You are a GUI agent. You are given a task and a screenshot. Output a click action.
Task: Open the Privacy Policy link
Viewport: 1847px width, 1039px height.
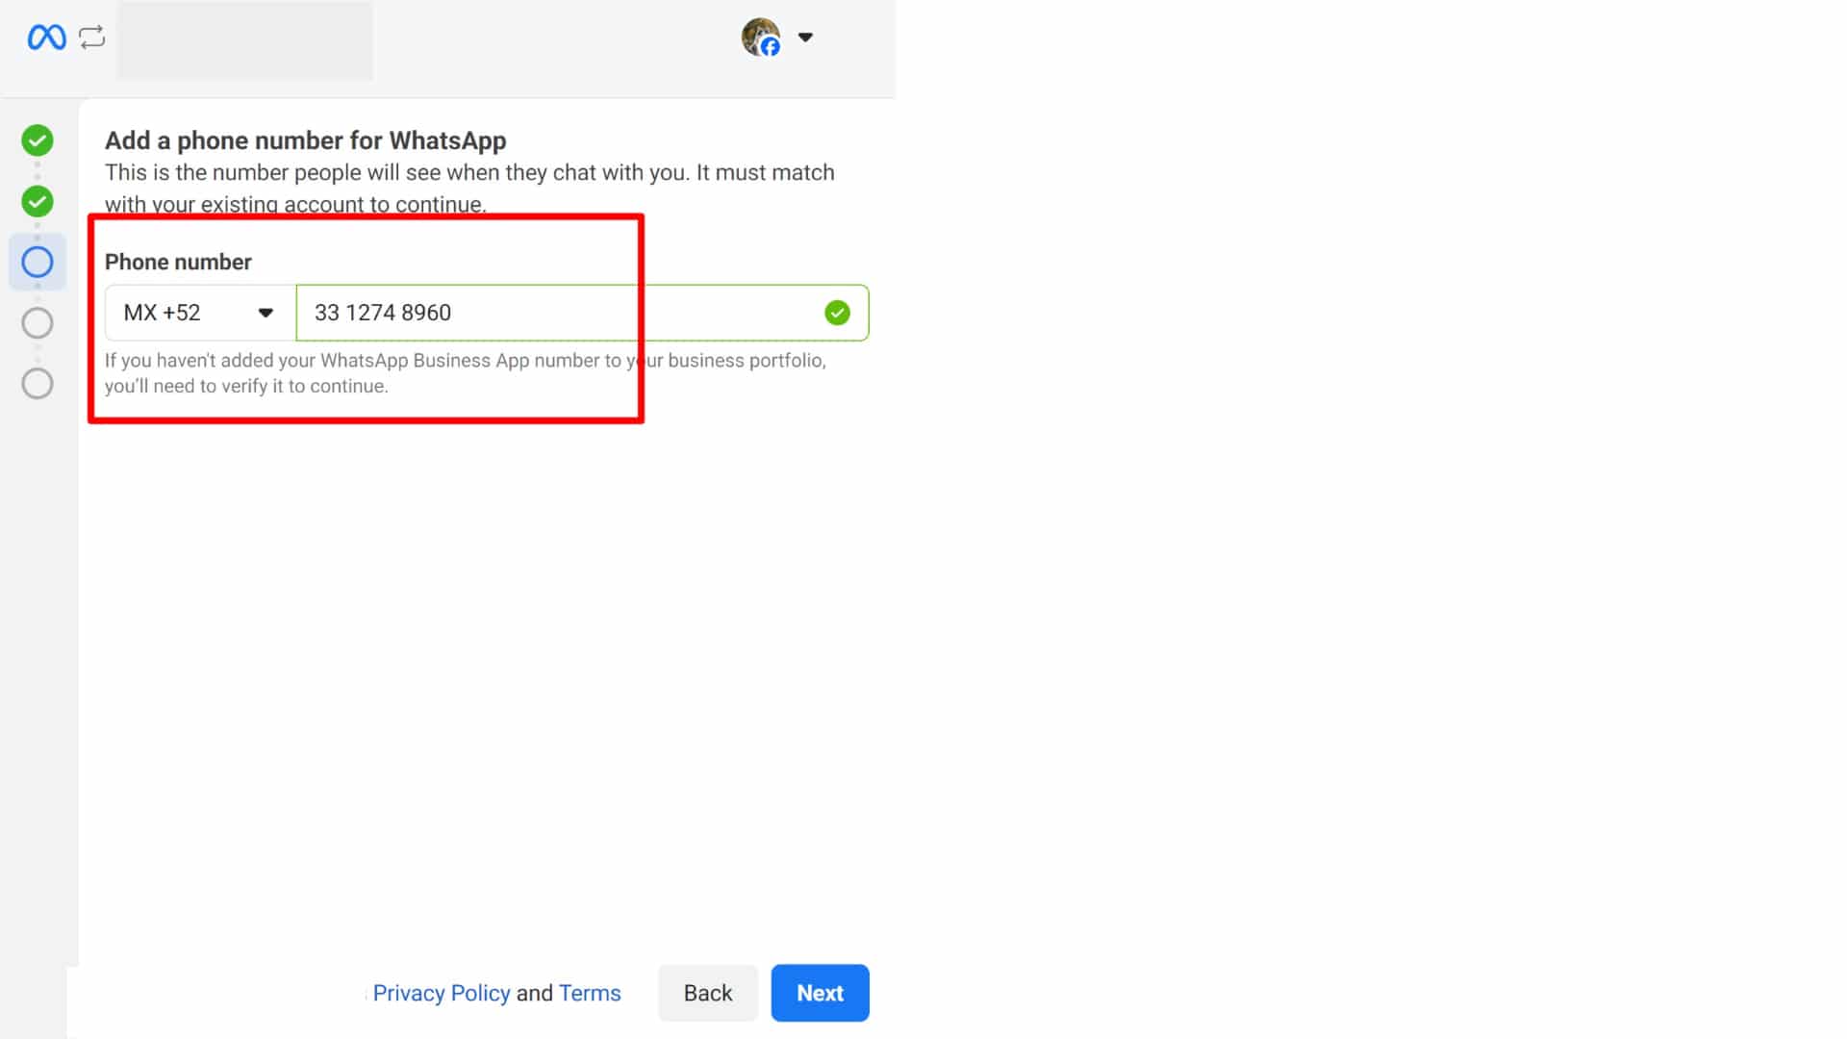point(441,993)
